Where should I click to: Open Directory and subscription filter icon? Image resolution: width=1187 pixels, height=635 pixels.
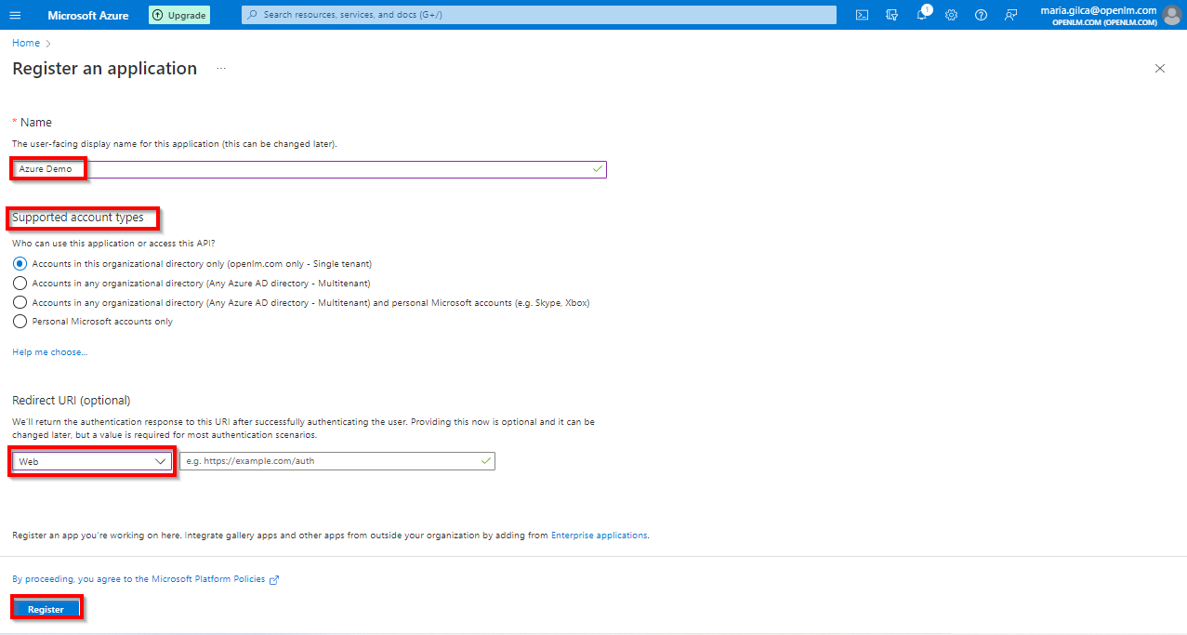point(891,15)
